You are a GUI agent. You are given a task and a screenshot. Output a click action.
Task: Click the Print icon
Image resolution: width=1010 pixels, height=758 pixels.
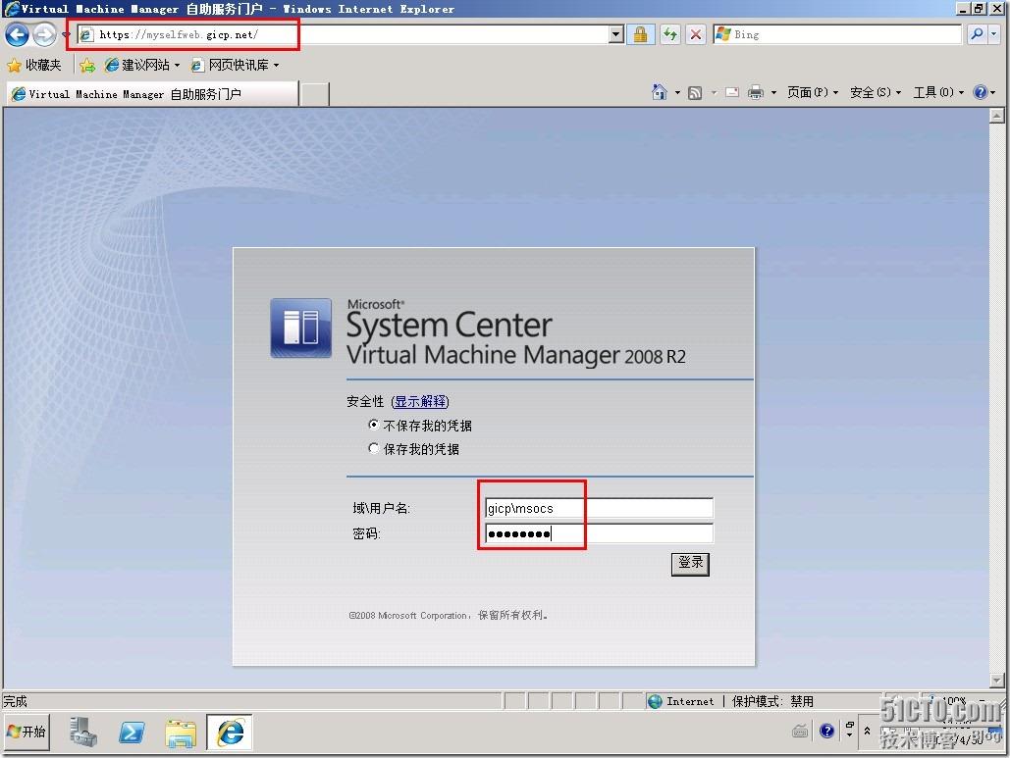coord(756,93)
